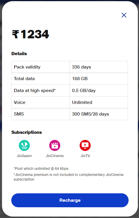
Task: Click the 336 days value cell
Action: coord(99,67)
